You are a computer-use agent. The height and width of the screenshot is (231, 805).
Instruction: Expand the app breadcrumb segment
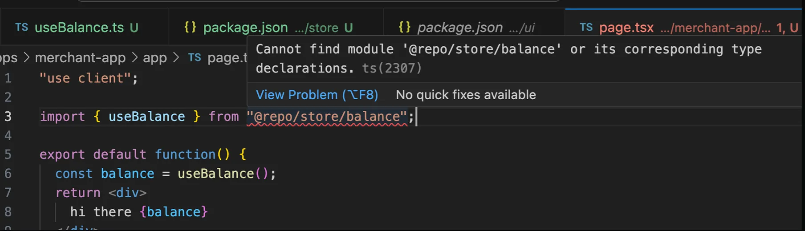(x=154, y=58)
